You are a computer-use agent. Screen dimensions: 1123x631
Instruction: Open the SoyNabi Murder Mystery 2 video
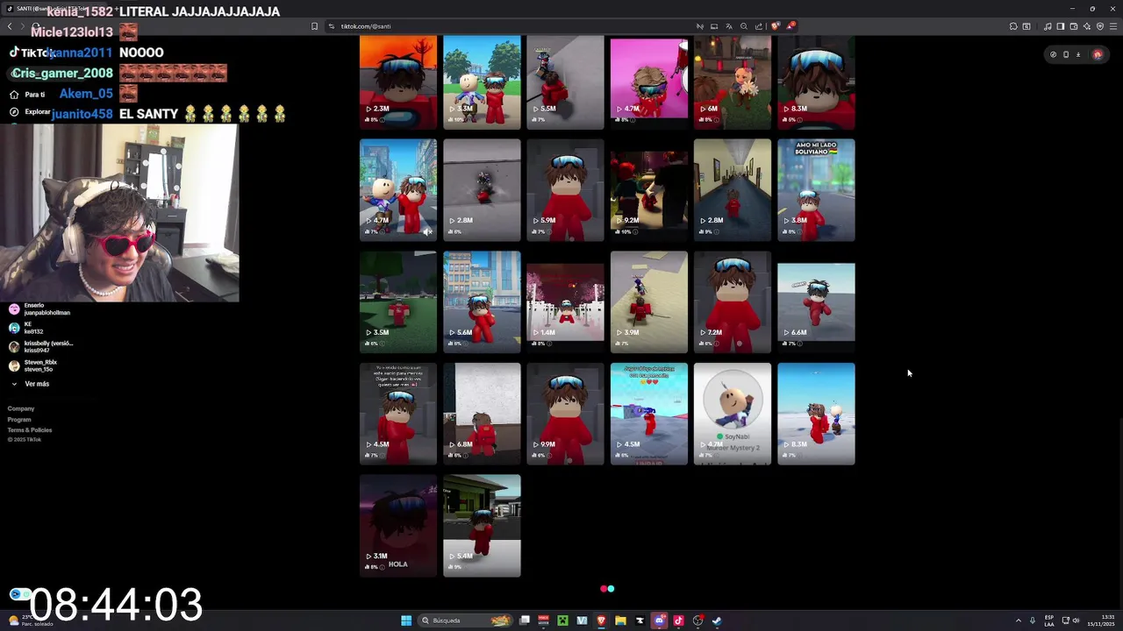[x=733, y=414]
